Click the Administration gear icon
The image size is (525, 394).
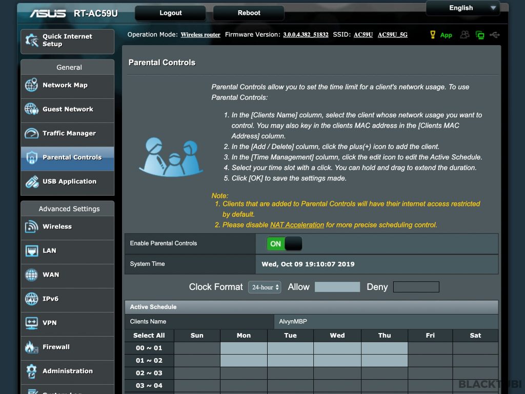coord(31,371)
